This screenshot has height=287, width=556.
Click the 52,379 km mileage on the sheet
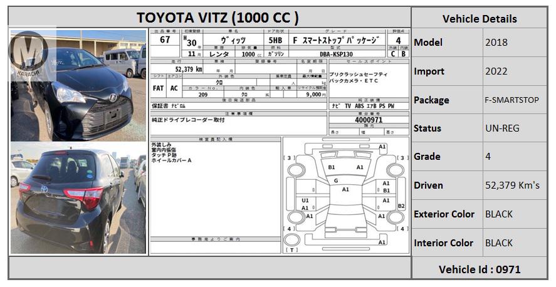pyautogui.click(x=189, y=69)
